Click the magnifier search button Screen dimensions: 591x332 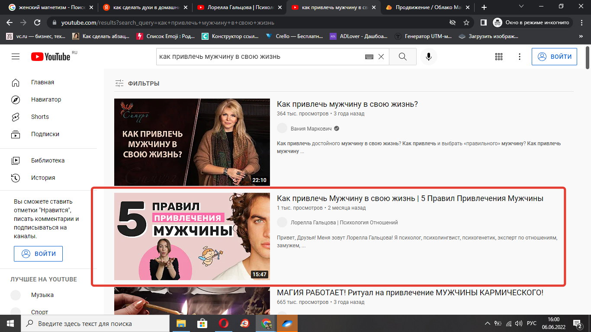(403, 57)
